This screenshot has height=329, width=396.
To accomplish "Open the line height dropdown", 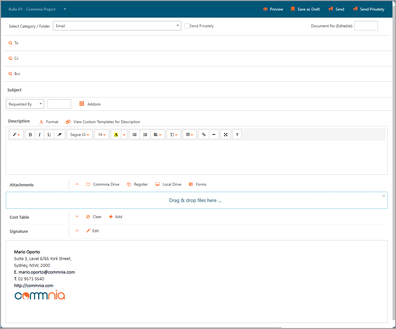I will coord(174,135).
